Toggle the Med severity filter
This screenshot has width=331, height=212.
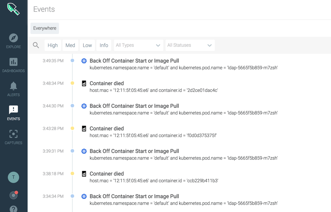tap(70, 45)
